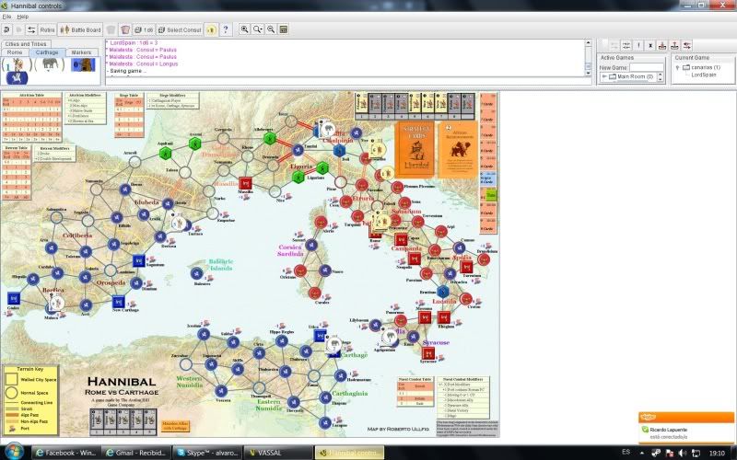This screenshot has height=460, width=737.
Task: Focus the New Game name field
Action: coord(647,67)
